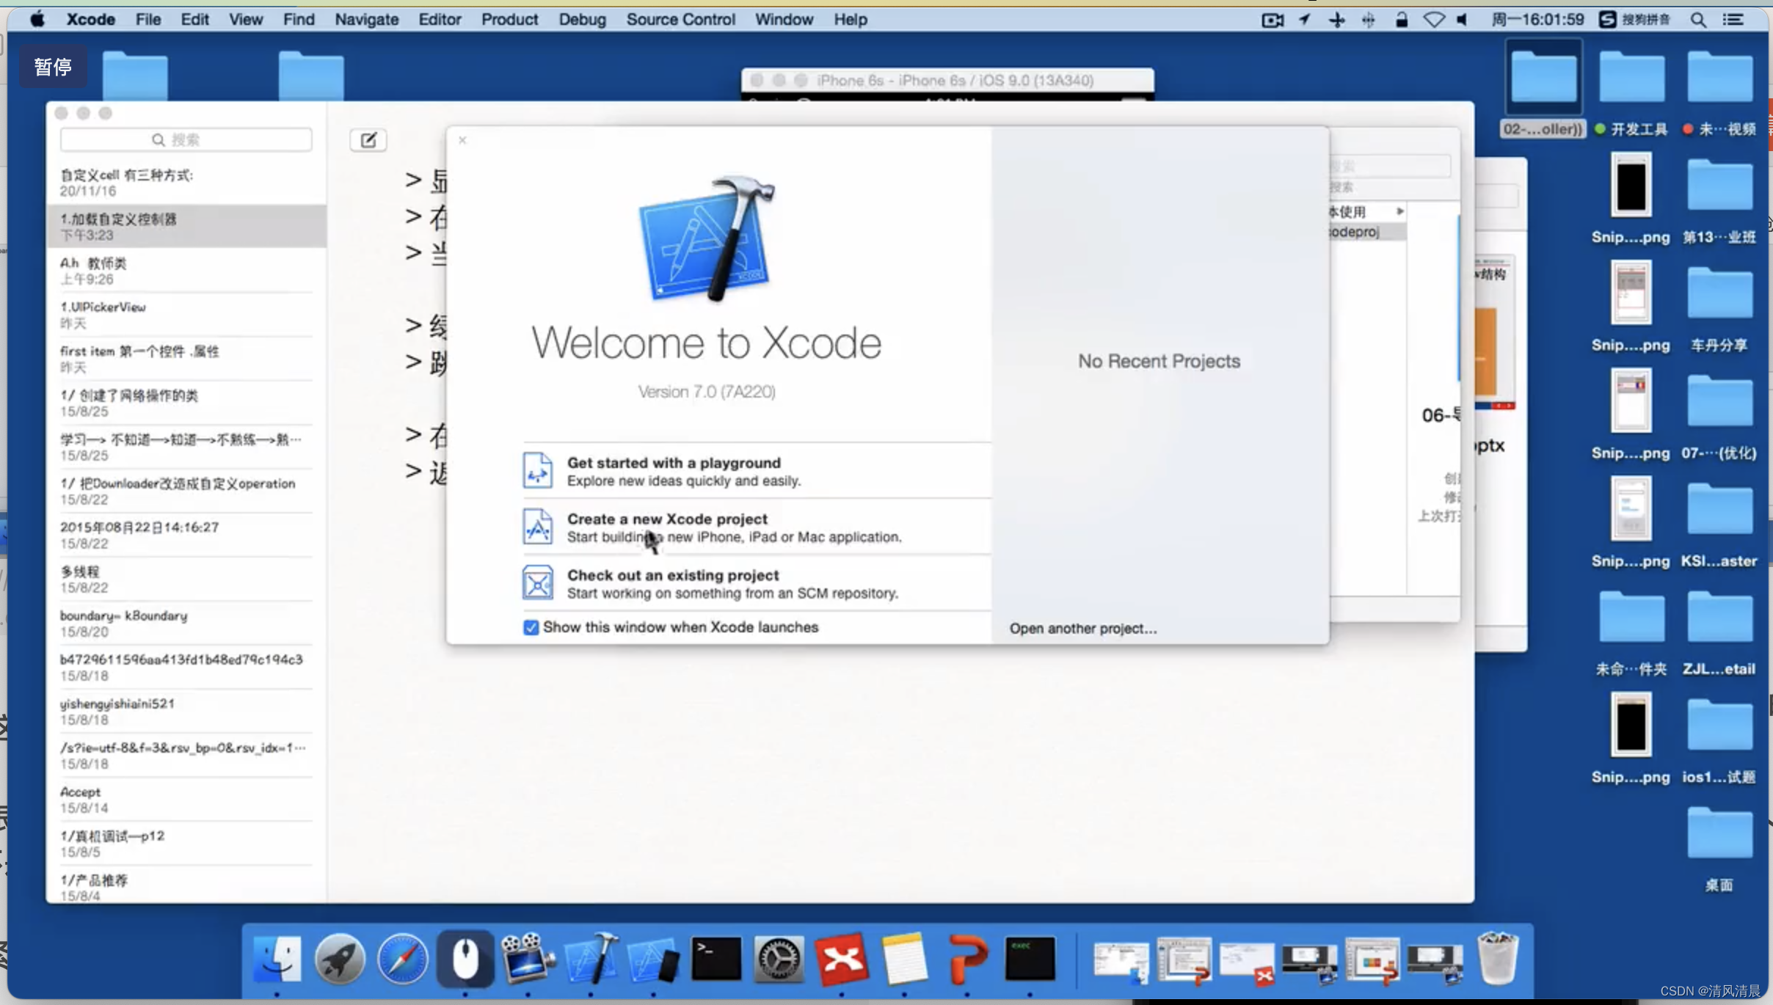
Task: Select the note A.h 教师类
Action: [186, 271]
